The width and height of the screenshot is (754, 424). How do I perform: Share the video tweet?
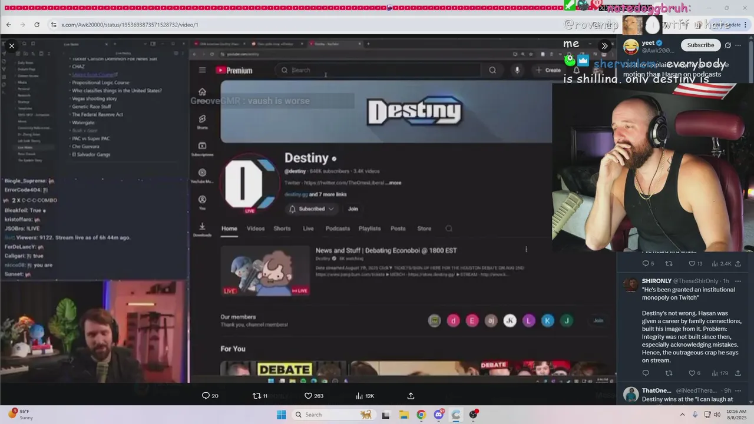pos(411,396)
